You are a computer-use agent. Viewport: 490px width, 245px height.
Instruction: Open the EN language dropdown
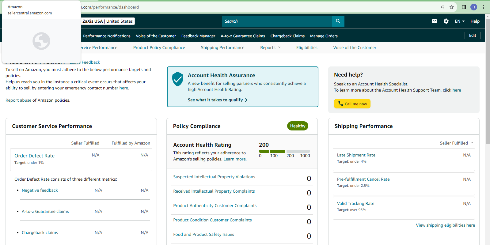pos(460,21)
